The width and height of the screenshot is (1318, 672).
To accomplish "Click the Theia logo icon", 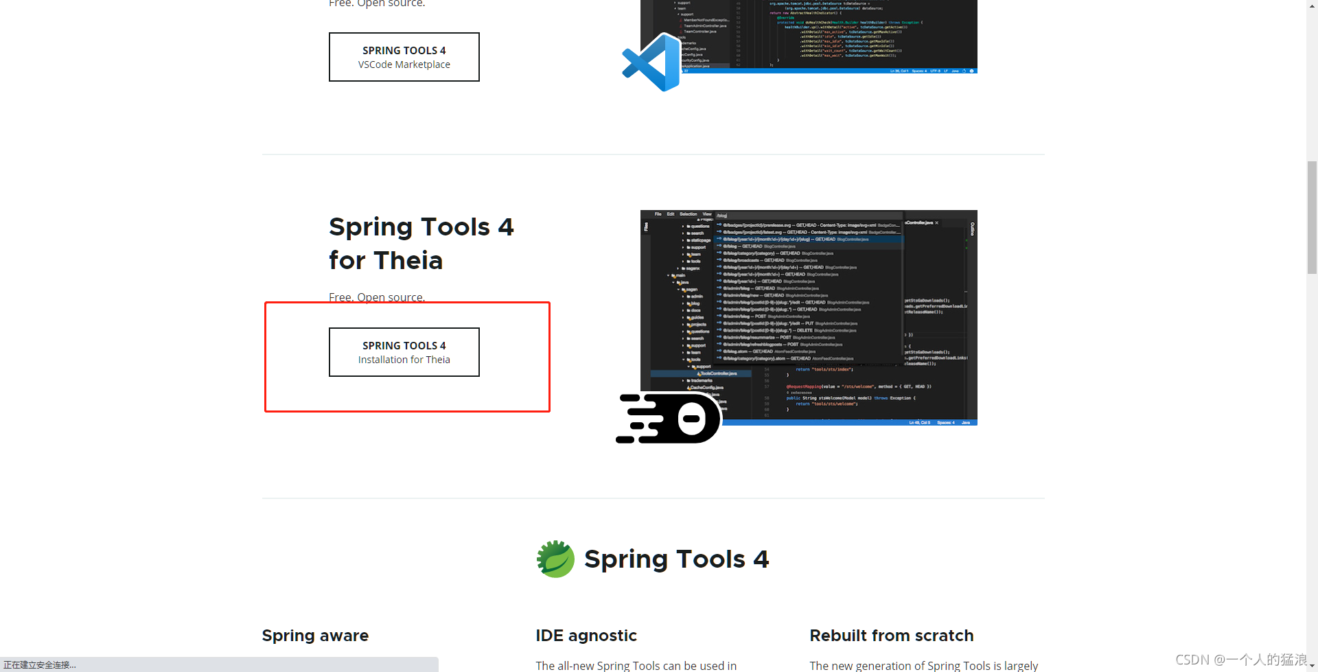I will coord(668,418).
